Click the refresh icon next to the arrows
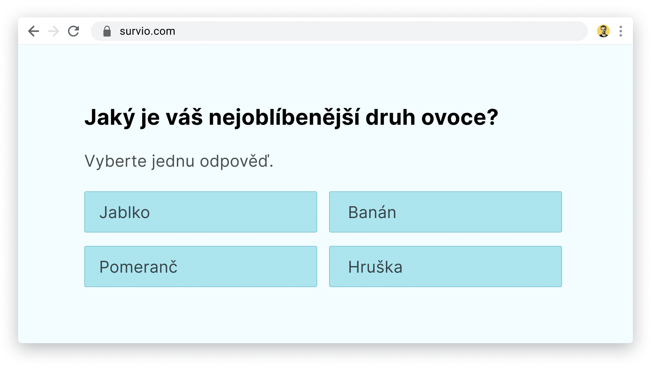651x371 pixels. 73,31
